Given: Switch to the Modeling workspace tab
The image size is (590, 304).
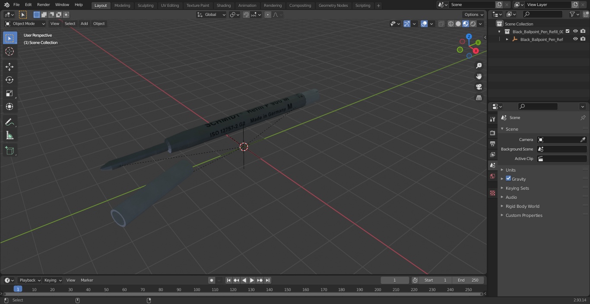Looking at the screenshot, I should (x=122, y=5).
